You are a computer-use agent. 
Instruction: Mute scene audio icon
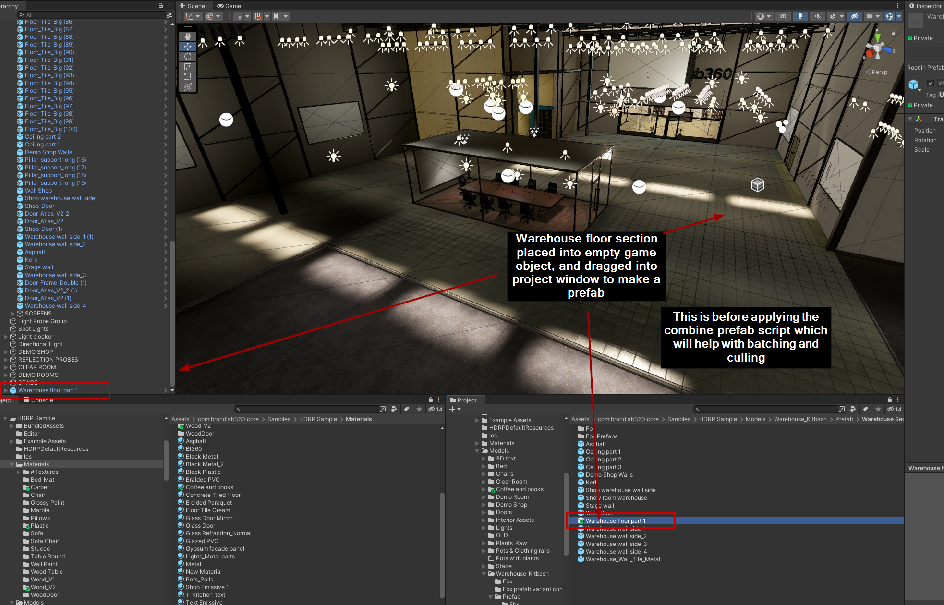pos(817,16)
